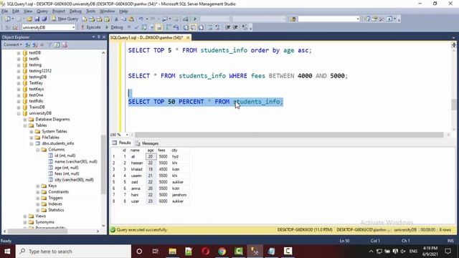Click the Parse query checkmark icon
459x258 pixels.
[x=136, y=27]
